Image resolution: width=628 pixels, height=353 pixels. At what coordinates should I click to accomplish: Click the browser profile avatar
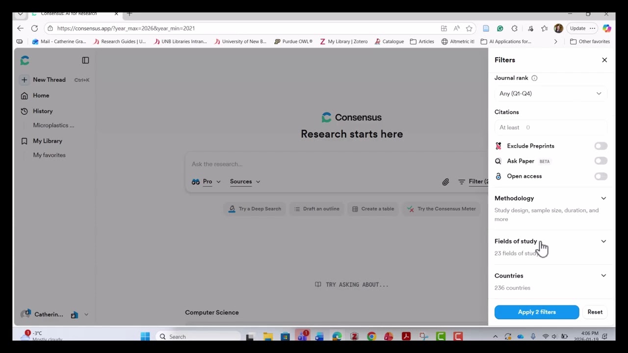(x=558, y=28)
